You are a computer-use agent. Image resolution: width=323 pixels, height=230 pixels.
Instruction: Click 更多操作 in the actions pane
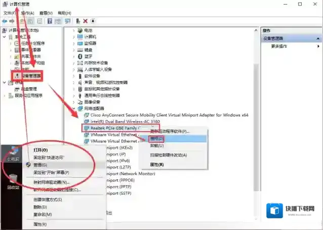pos(279,46)
